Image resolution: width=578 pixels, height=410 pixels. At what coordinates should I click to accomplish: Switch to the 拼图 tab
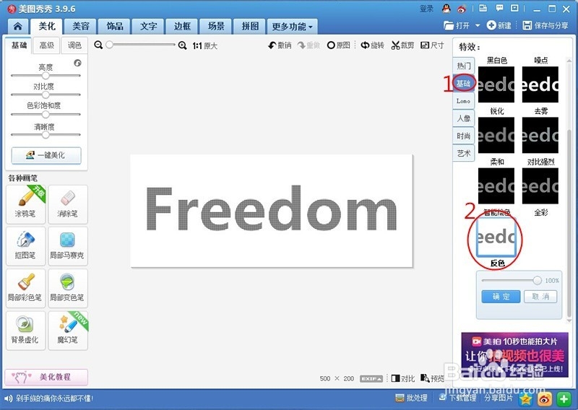pyautogui.click(x=250, y=27)
